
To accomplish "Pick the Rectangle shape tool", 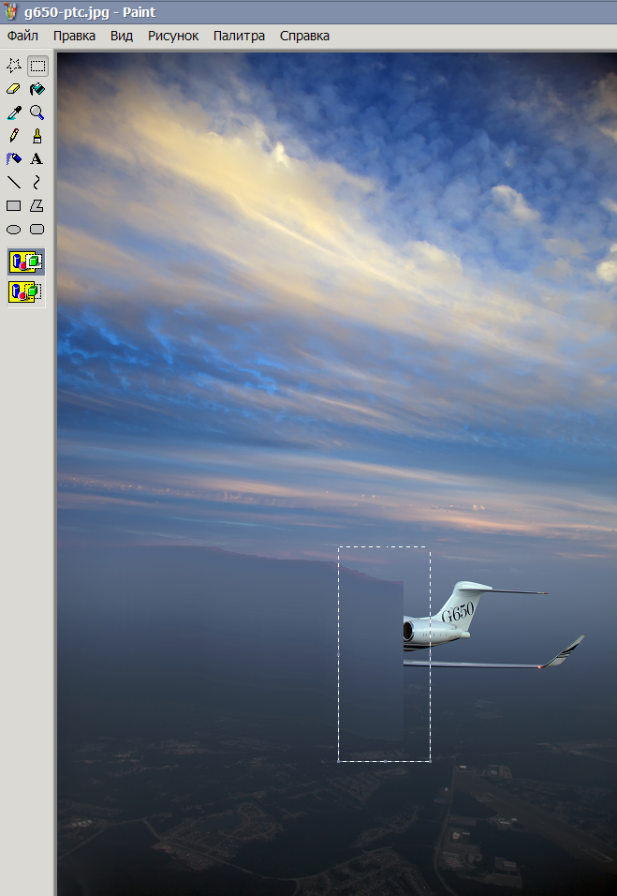I will click(14, 205).
